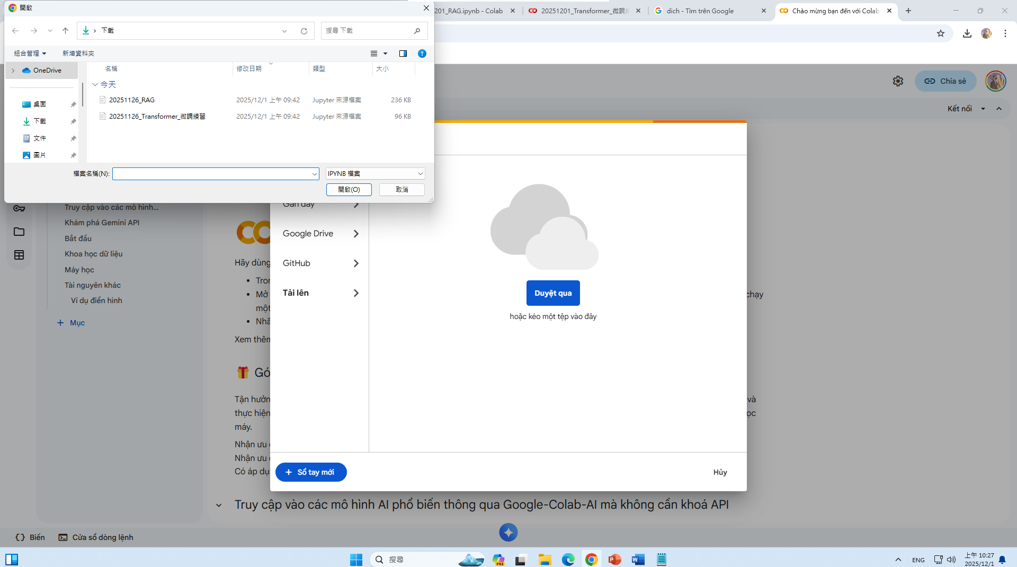The height and width of the screenshot is (567, 1017).
Task: Click the Chrome downloads icon
Action: click(x=967, y=33)
